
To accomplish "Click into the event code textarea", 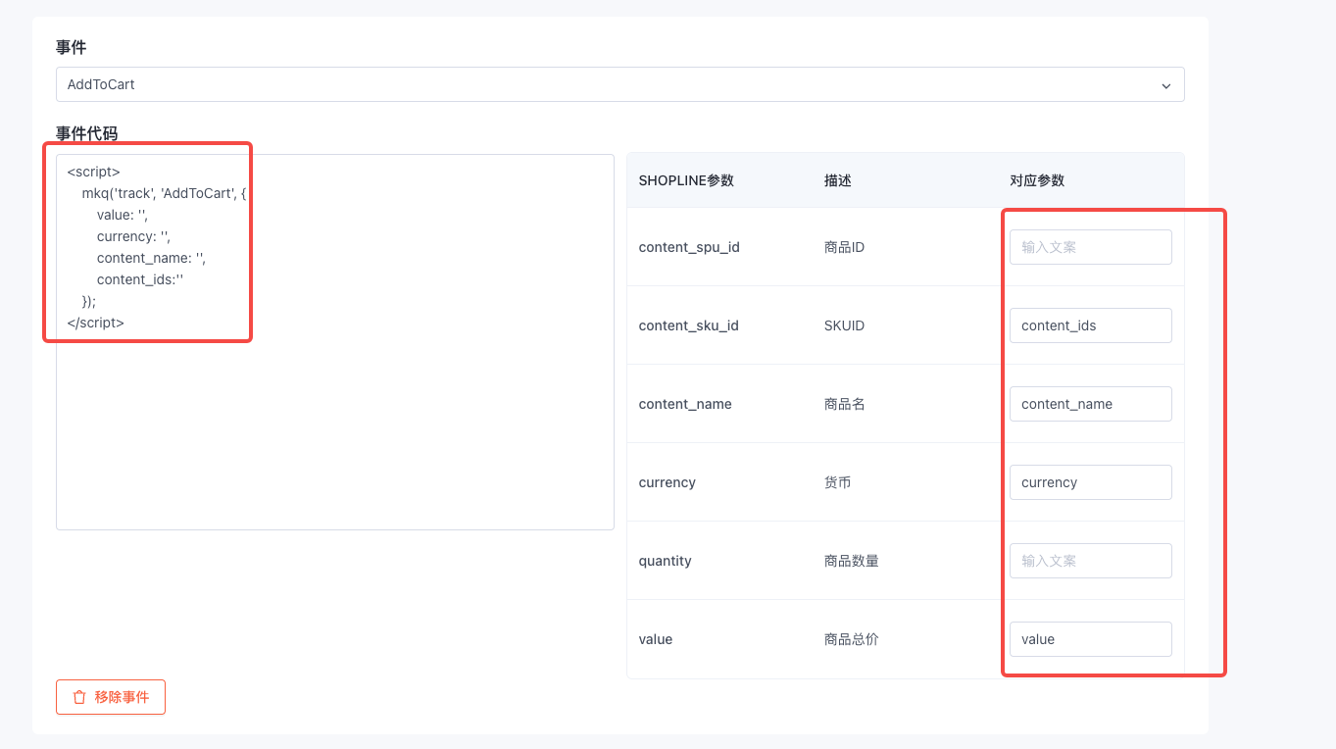I will pos(335,342).
